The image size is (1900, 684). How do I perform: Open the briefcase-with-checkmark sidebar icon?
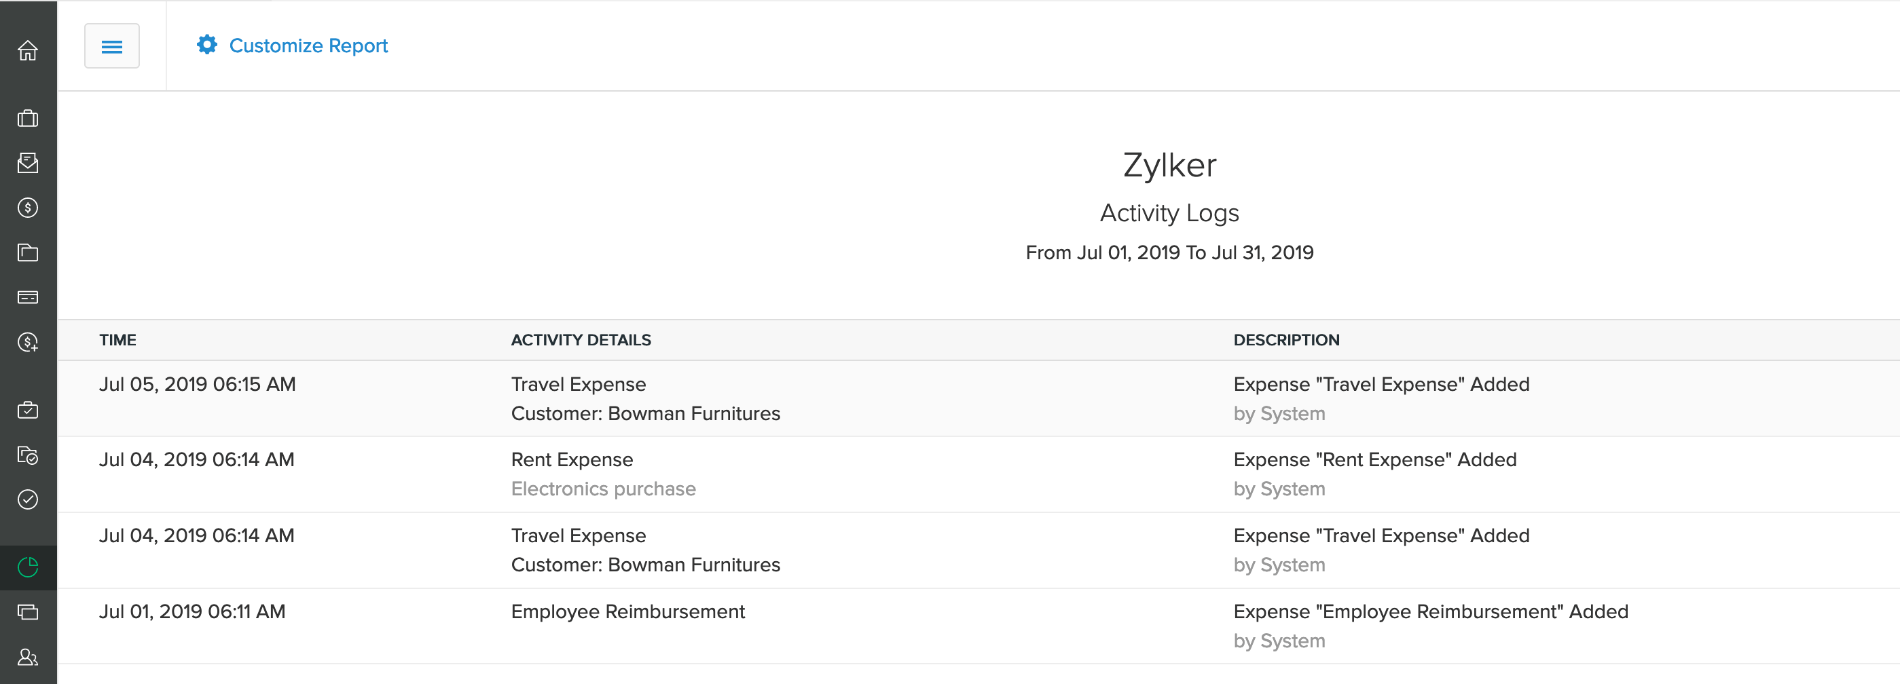coord(28,410)
